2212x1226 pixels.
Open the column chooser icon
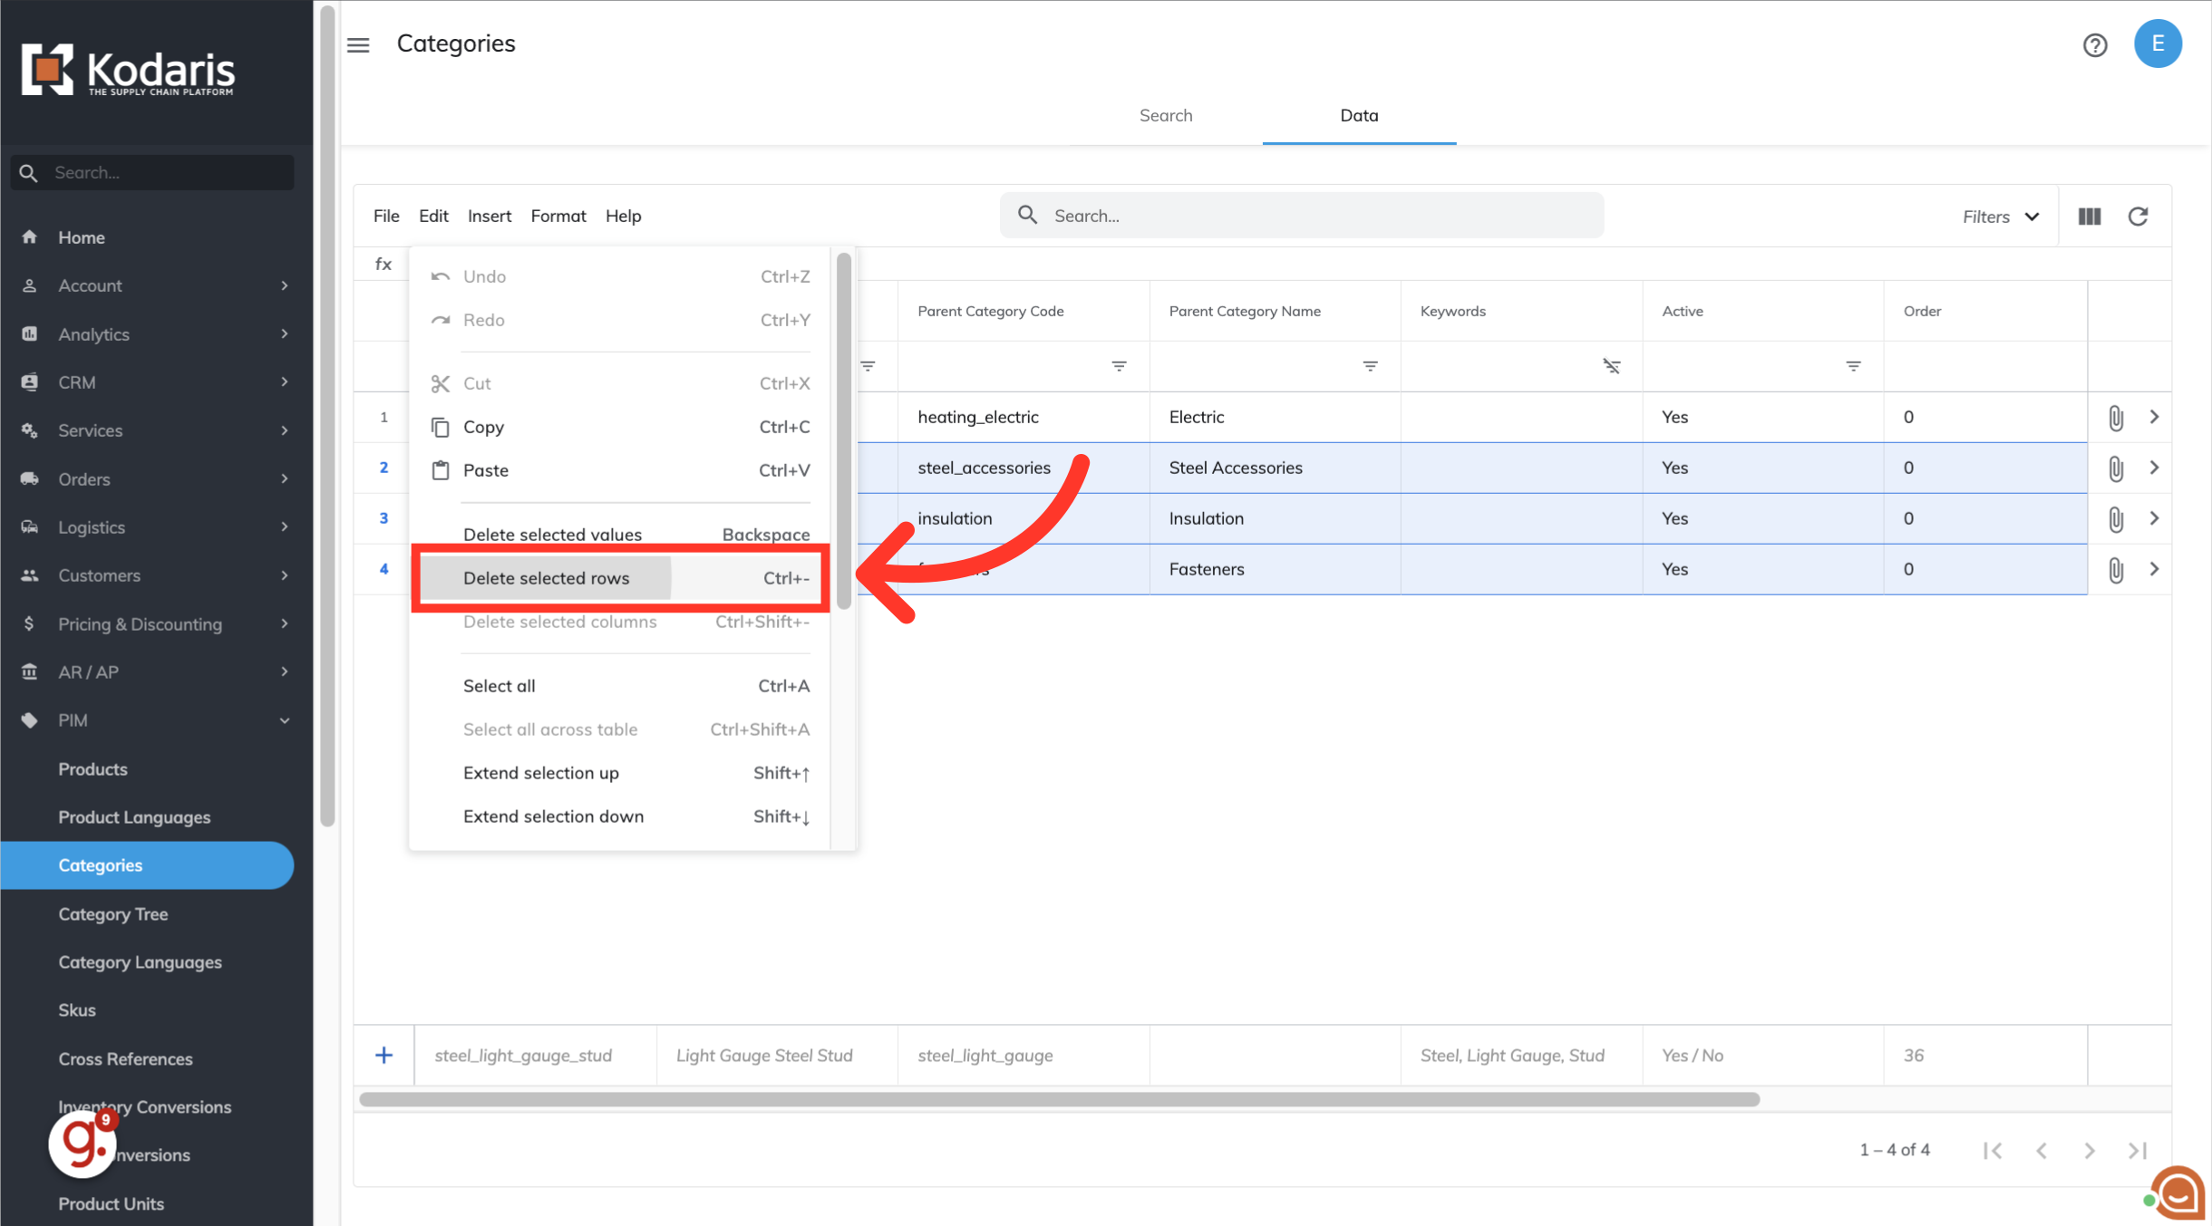pos(2090,217)
